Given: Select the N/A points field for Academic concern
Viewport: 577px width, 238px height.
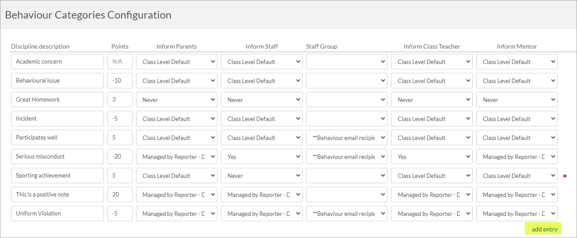Looking at the screenshot, I should 120,62.
